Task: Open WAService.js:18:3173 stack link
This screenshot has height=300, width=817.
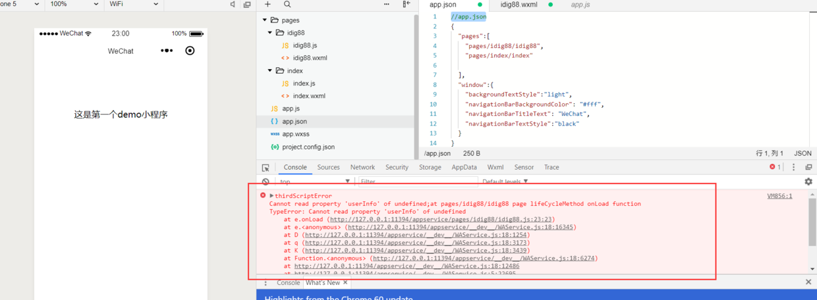Action: [x=417, y=243]
